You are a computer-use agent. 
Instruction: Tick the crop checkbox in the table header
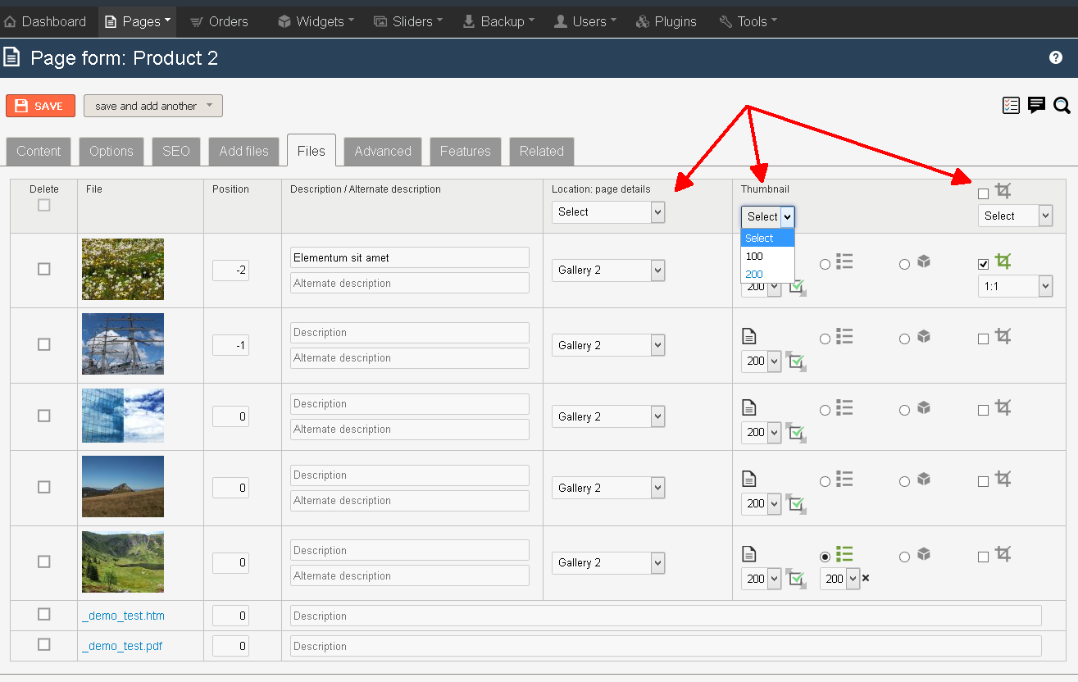click(x=984, y=193)
